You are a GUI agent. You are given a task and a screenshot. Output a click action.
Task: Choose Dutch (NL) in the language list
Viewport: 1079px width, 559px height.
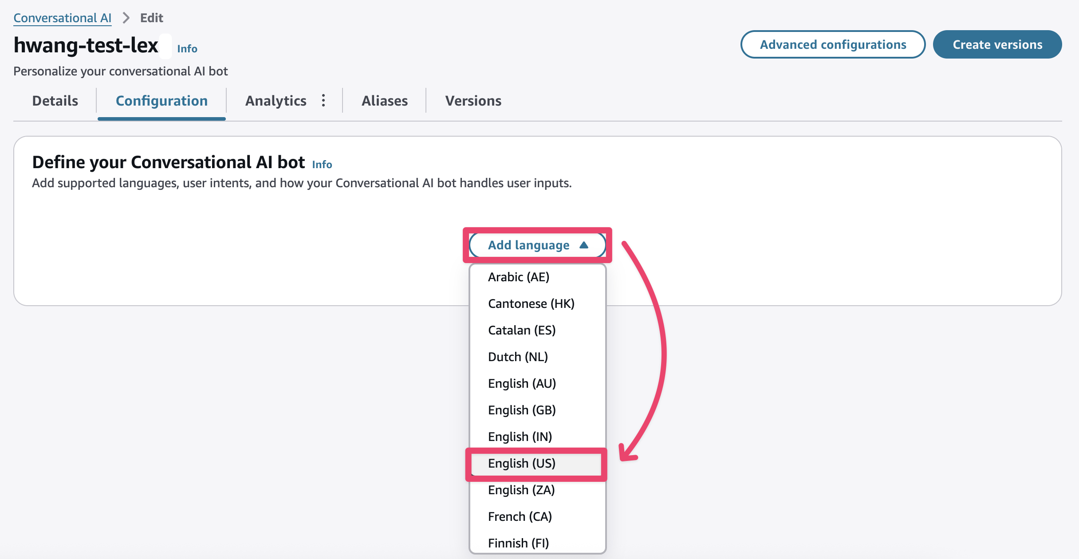(518, 357)
